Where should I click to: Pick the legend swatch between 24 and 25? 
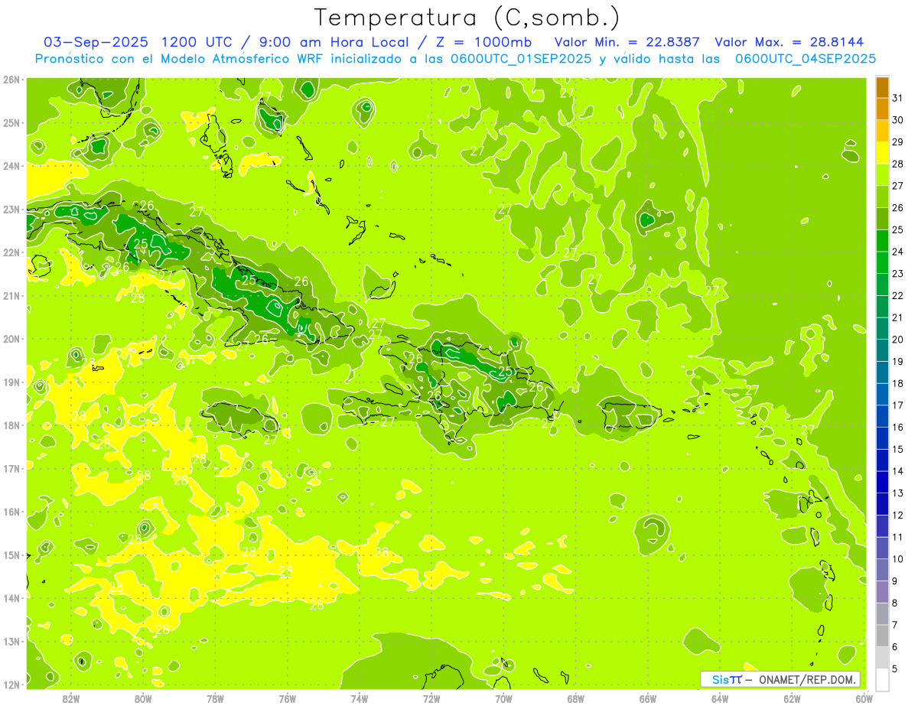click(882, 241)
